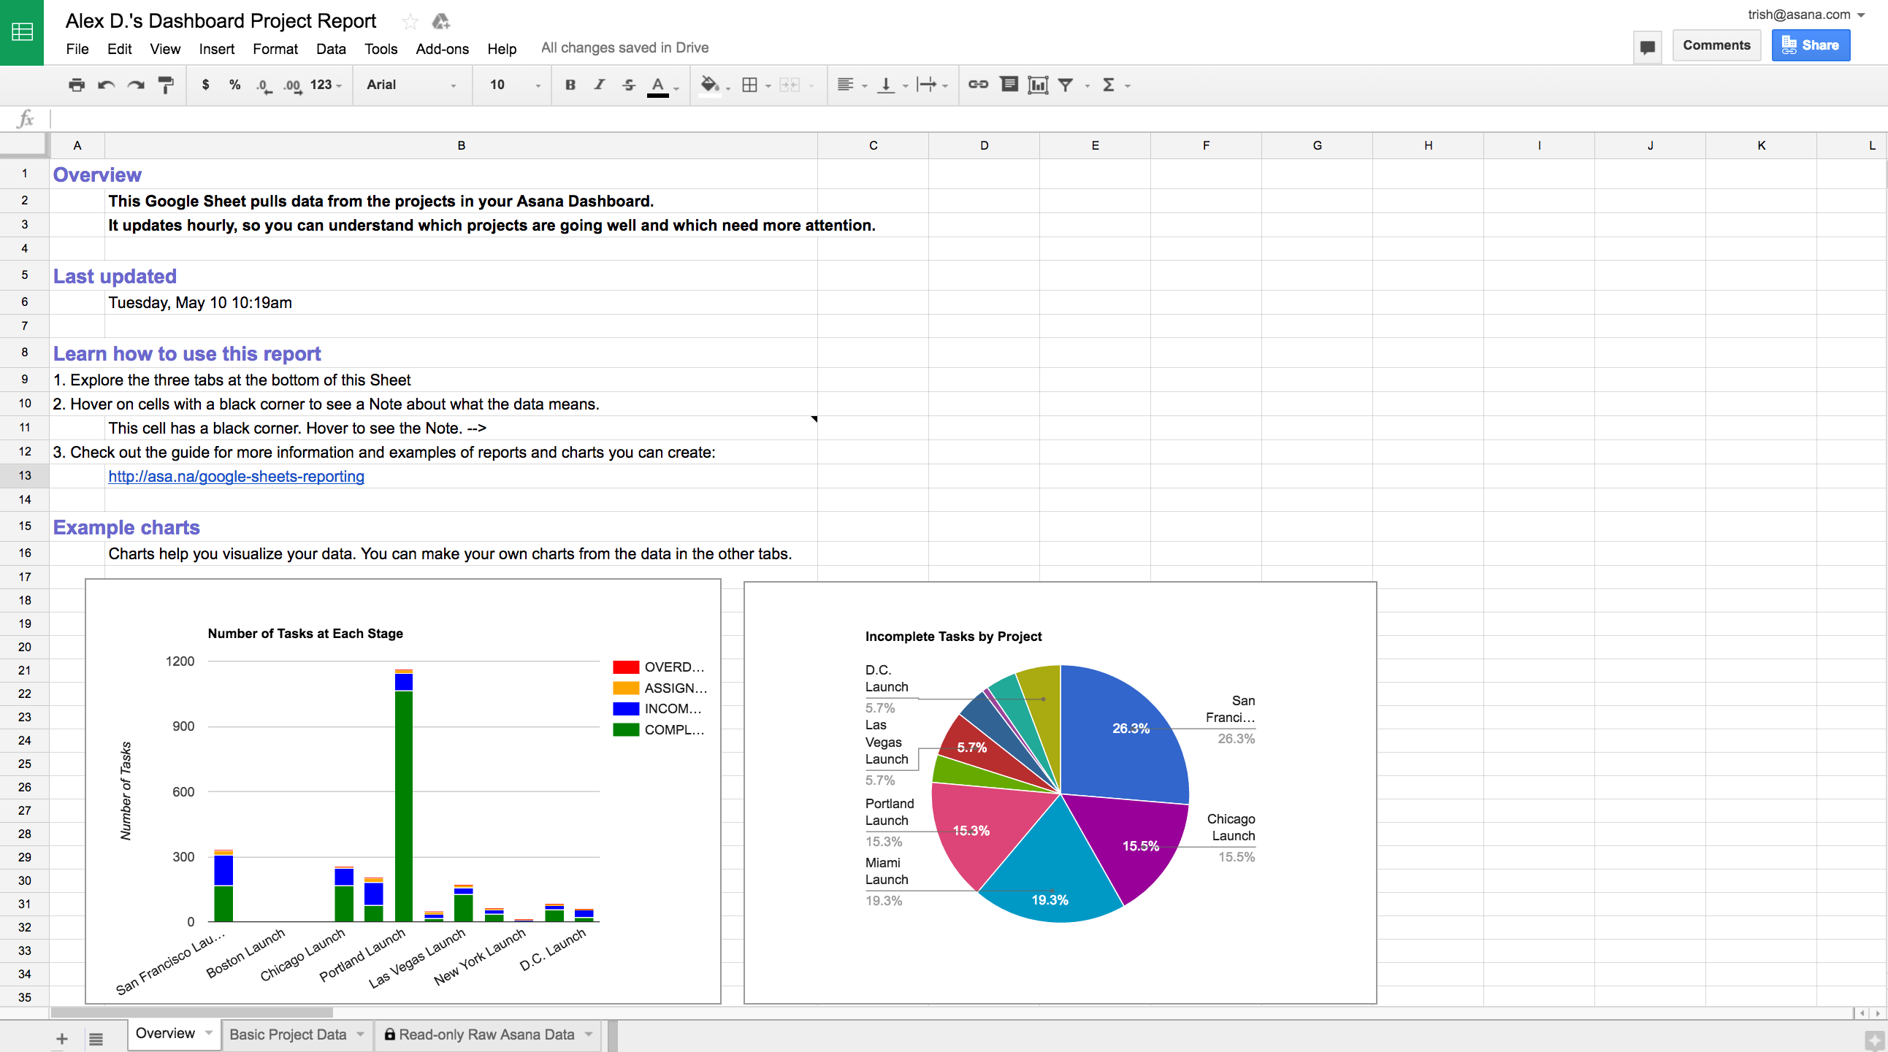Click the sum function icon

[x=1108, y=84]
